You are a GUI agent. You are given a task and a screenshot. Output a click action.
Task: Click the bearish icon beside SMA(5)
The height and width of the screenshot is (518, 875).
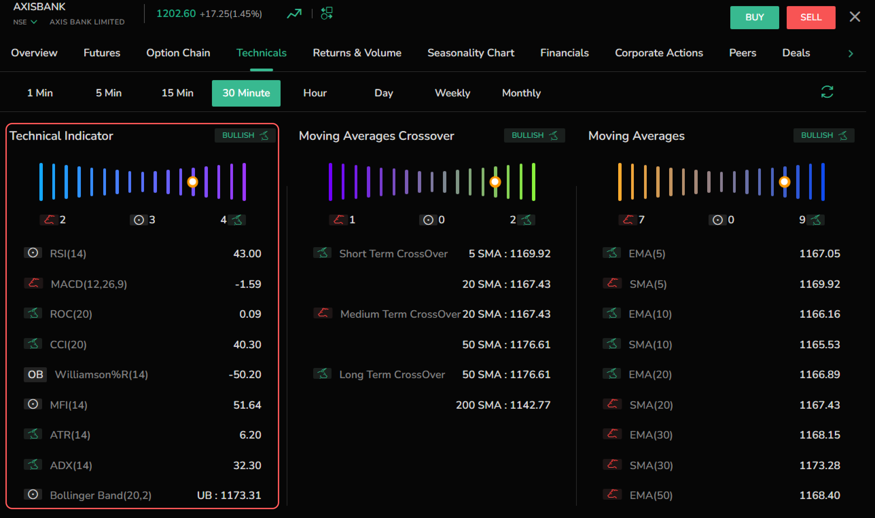click(612, 283)
